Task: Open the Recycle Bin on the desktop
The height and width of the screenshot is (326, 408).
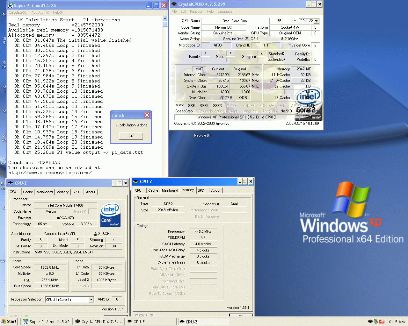Action: (x=203, y=135)
